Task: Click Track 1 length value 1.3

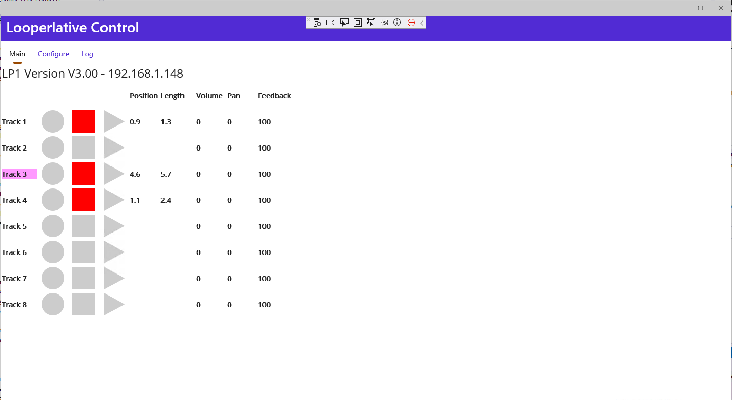Action: pyautogui.click(x=166, y=122)
